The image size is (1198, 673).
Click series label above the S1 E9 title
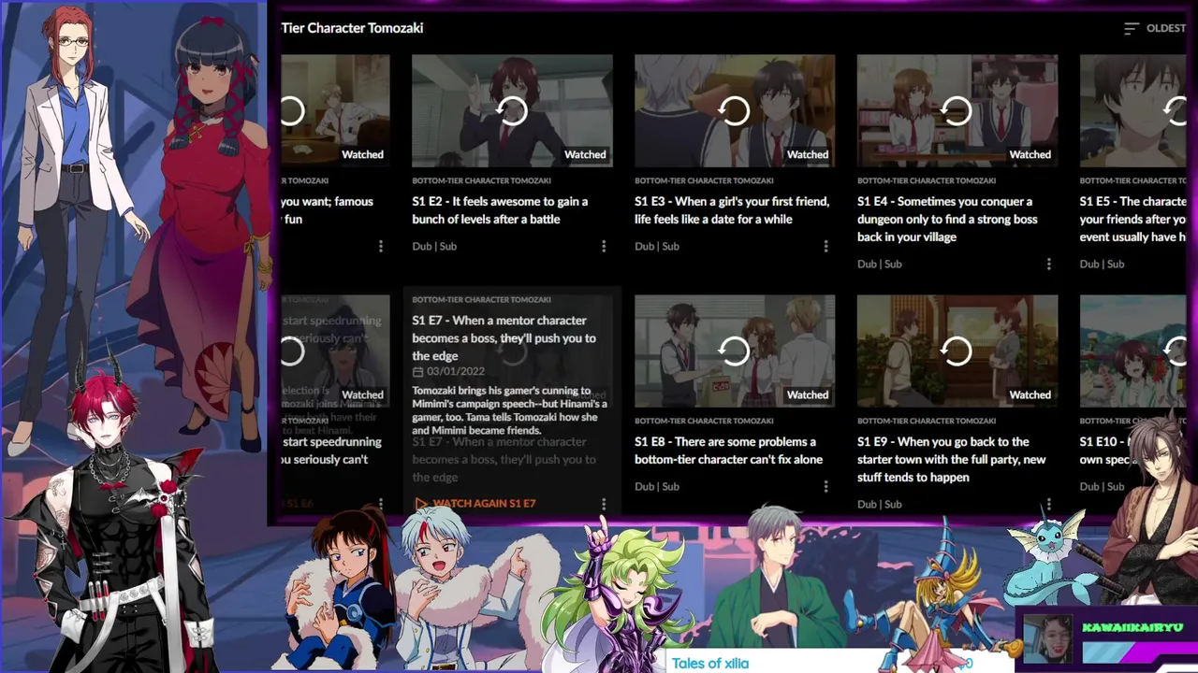[x=927, y=421]
